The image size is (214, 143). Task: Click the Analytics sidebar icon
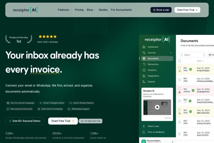click(x=144, y=70)
